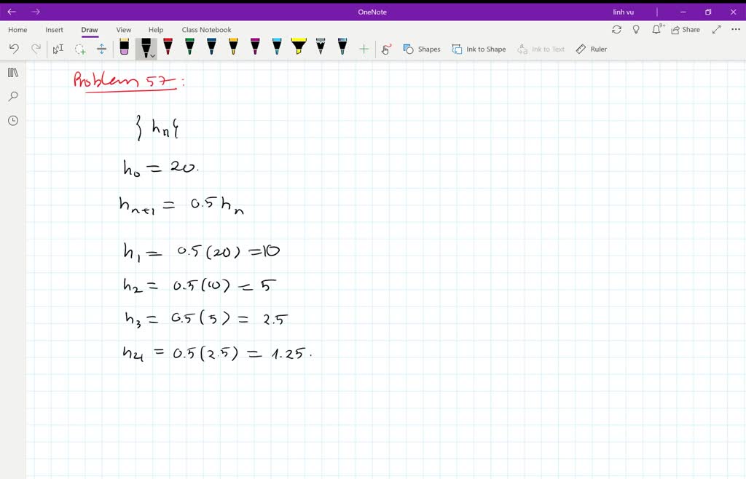The width and height of the screenshot is (746, 479).
Task: Click the Share button
Action: coord(686,28)
